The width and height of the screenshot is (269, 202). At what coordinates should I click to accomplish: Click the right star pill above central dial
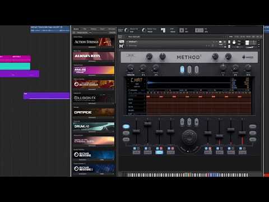pyautogui.click(x=196, y=122)
